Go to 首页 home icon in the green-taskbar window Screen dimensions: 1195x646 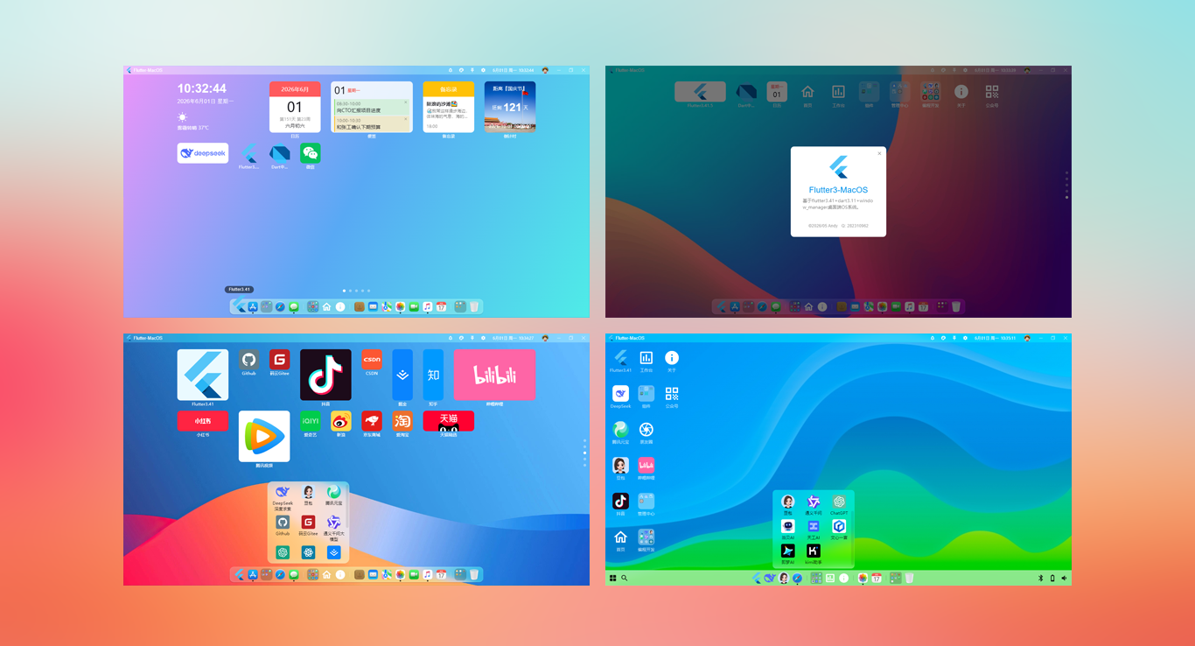coord(620,537)
